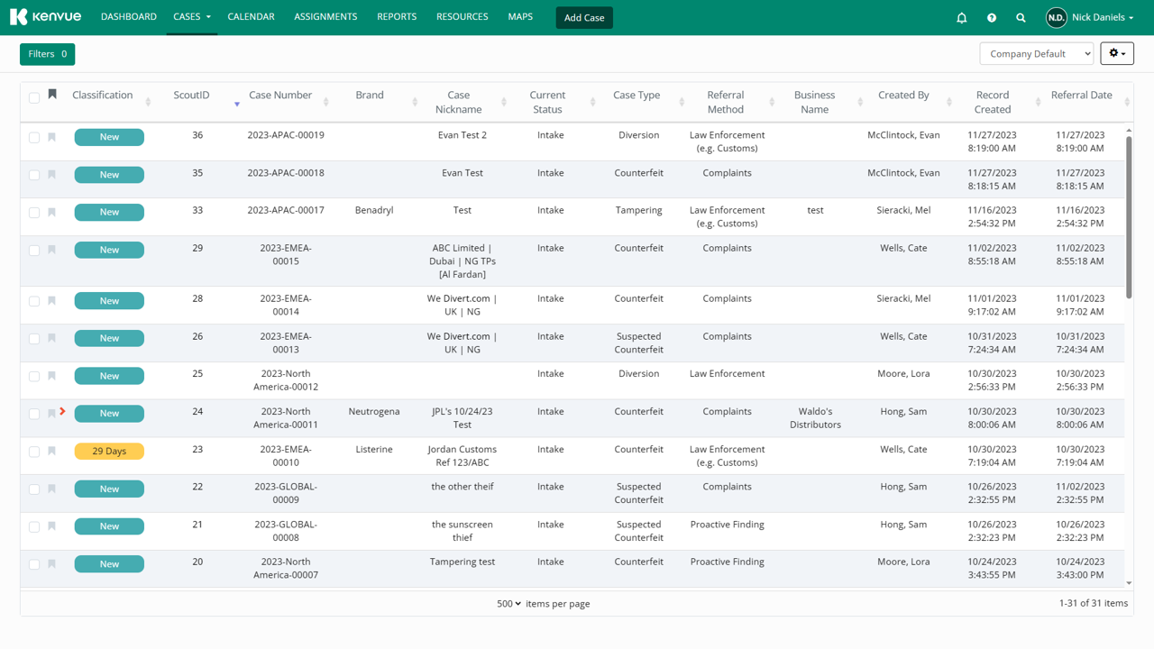Open the Filters panel
Viewport: 1154px width, 649px height.
[x=47, y=54]
